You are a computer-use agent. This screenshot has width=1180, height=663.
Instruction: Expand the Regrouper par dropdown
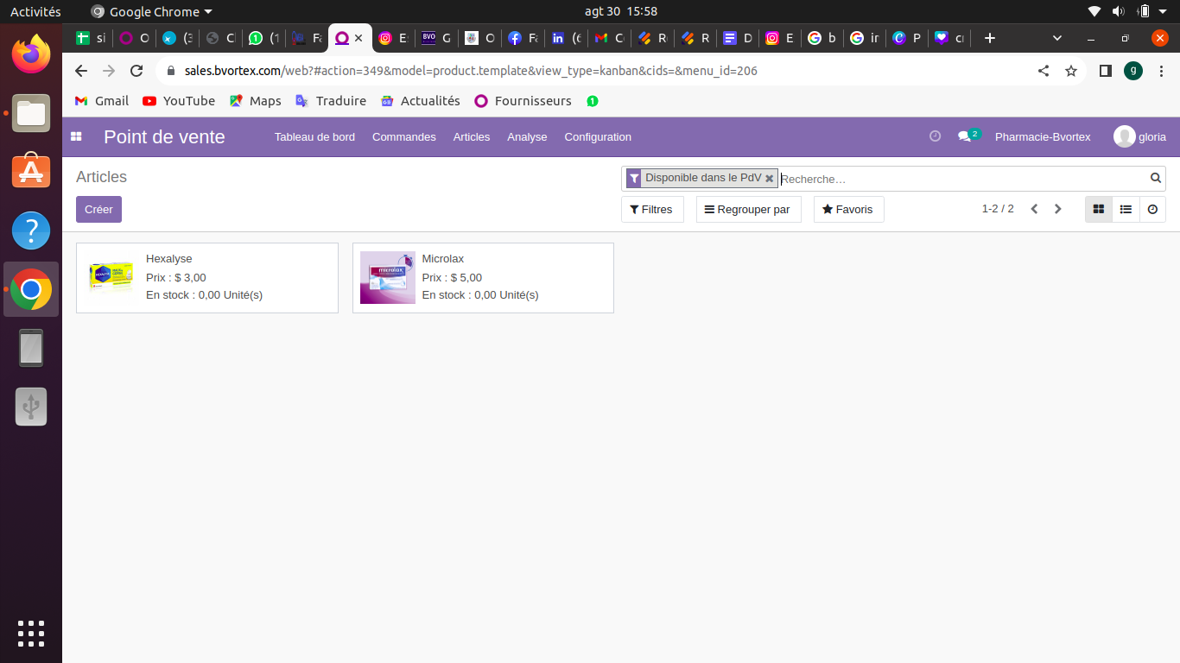point(748,209)
